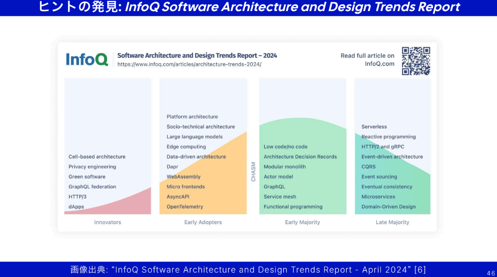This screenshot has height=277, width=497.
Task: Select the Late Majority column label
Action: (x=392, y=222)
